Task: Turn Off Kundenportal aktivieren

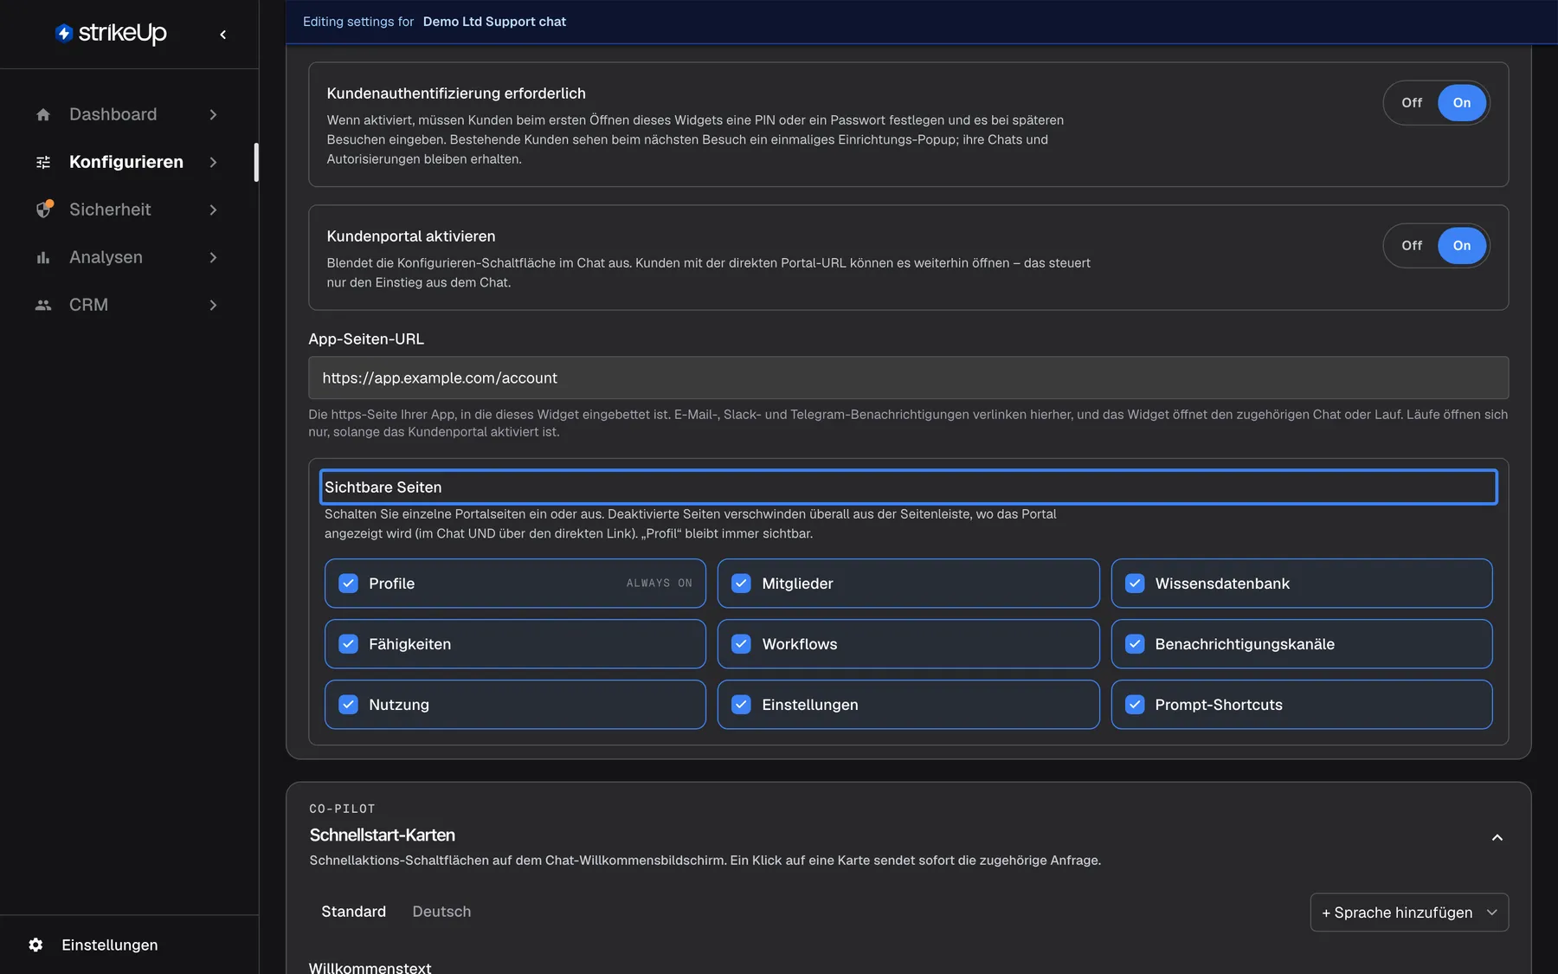Action: click(x=1412, y=246)
